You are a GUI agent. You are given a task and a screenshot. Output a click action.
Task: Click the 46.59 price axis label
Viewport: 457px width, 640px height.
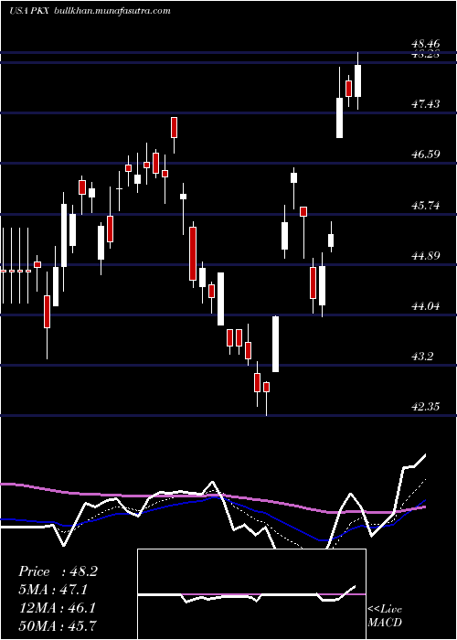pyautogui.click(x=426, y=155)
